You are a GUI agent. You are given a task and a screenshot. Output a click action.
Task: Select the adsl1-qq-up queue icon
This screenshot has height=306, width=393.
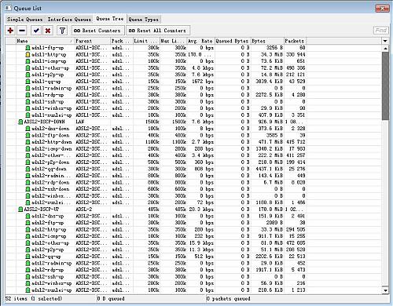pos(28,82)
